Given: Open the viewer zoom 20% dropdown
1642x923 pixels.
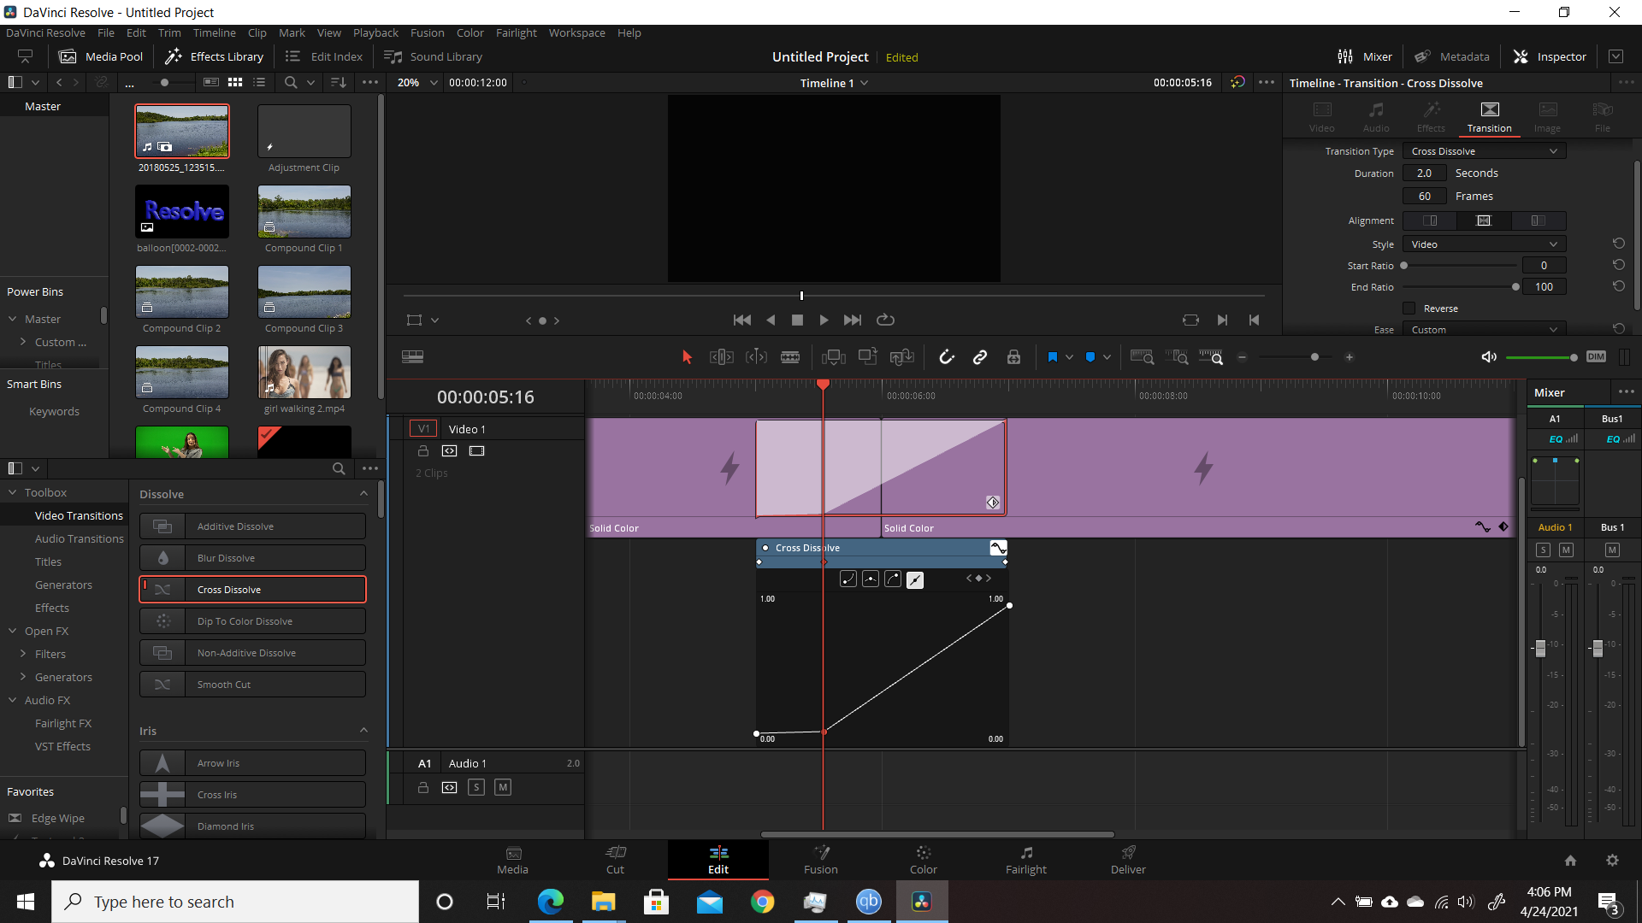Looking at the screenshot, I should coord(417,83).
